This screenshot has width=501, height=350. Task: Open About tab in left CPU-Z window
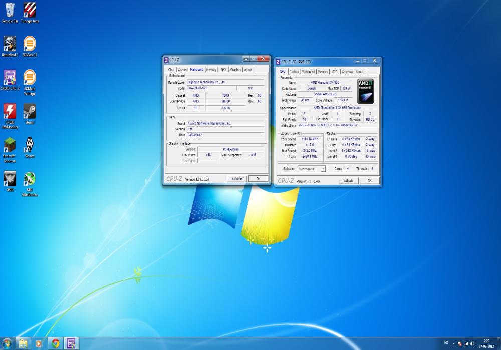pyautogui.click(x=248, y=70)
